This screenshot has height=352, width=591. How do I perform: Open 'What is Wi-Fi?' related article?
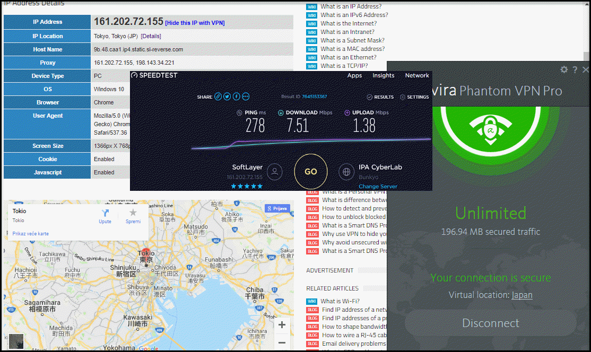pyautogui.click(x=341, y=301)
